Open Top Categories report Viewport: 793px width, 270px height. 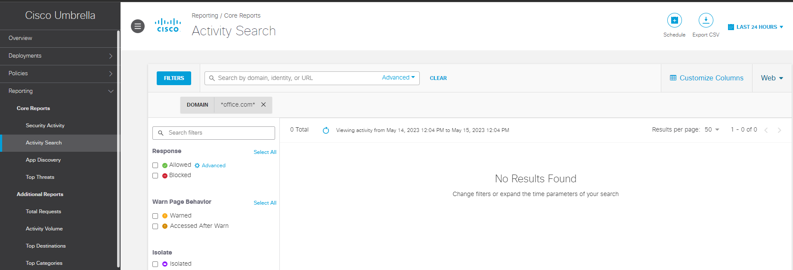(44, 263)
